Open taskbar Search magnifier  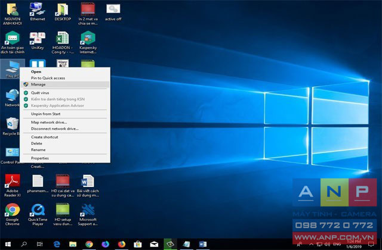(24, 244)
